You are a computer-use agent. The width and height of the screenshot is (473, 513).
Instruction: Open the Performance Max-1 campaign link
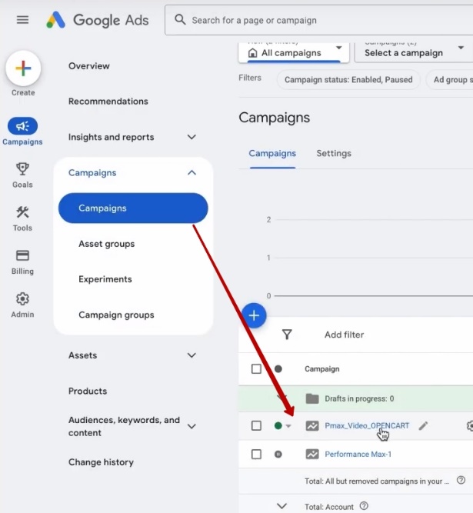(358, 454)
